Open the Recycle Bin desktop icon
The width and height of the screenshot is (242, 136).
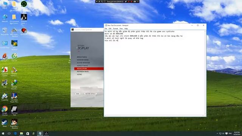(5, 31)
